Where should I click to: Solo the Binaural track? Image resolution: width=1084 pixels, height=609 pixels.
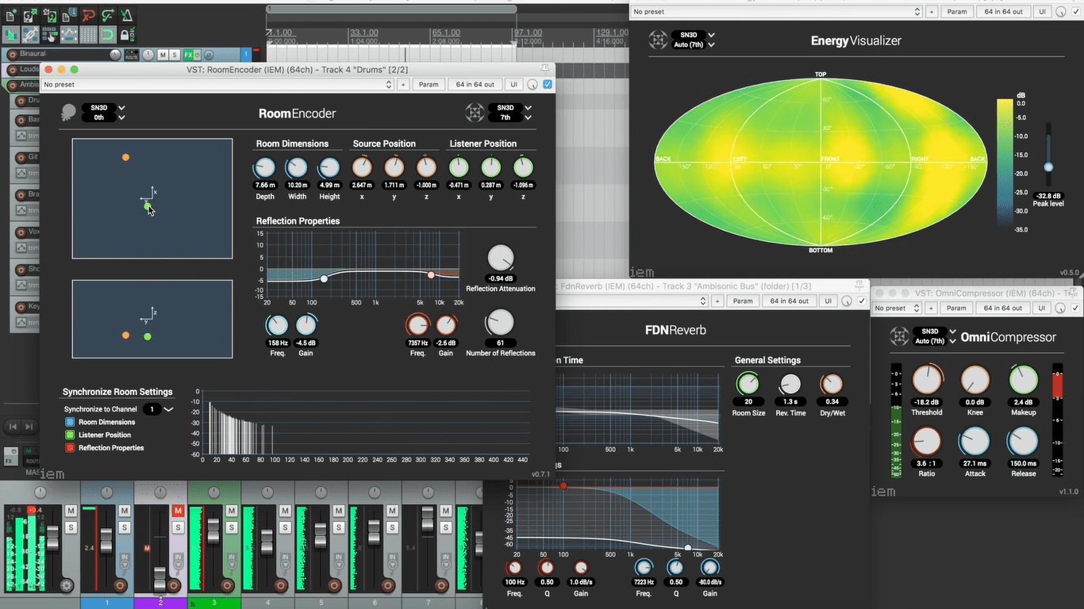point(175,55)
